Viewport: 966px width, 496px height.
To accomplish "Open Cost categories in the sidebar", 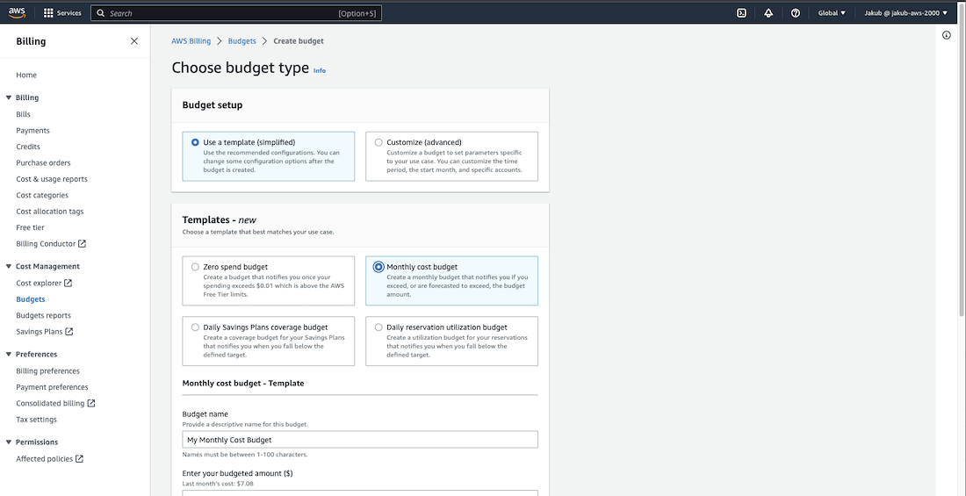I will point(42,195).
